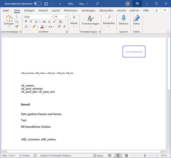Click the Clear Formatting icon

point(60,22)
